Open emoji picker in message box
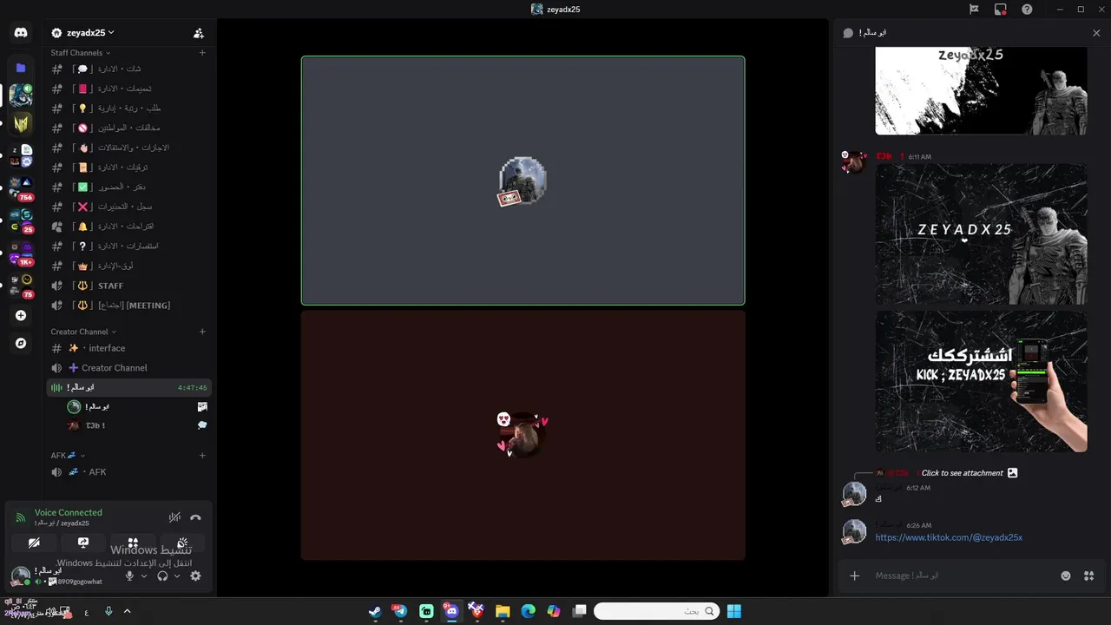The width and height of the screenshot is (1111, 625). click(1066, 576)
